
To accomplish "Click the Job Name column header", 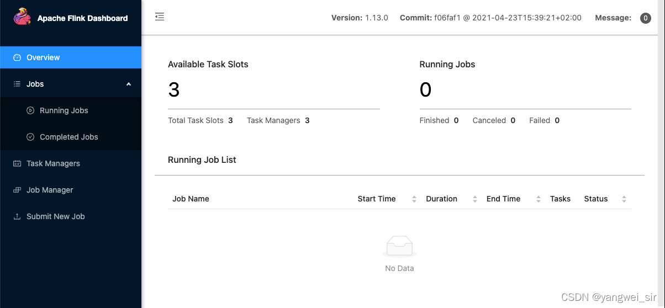I will coord(191,199).
